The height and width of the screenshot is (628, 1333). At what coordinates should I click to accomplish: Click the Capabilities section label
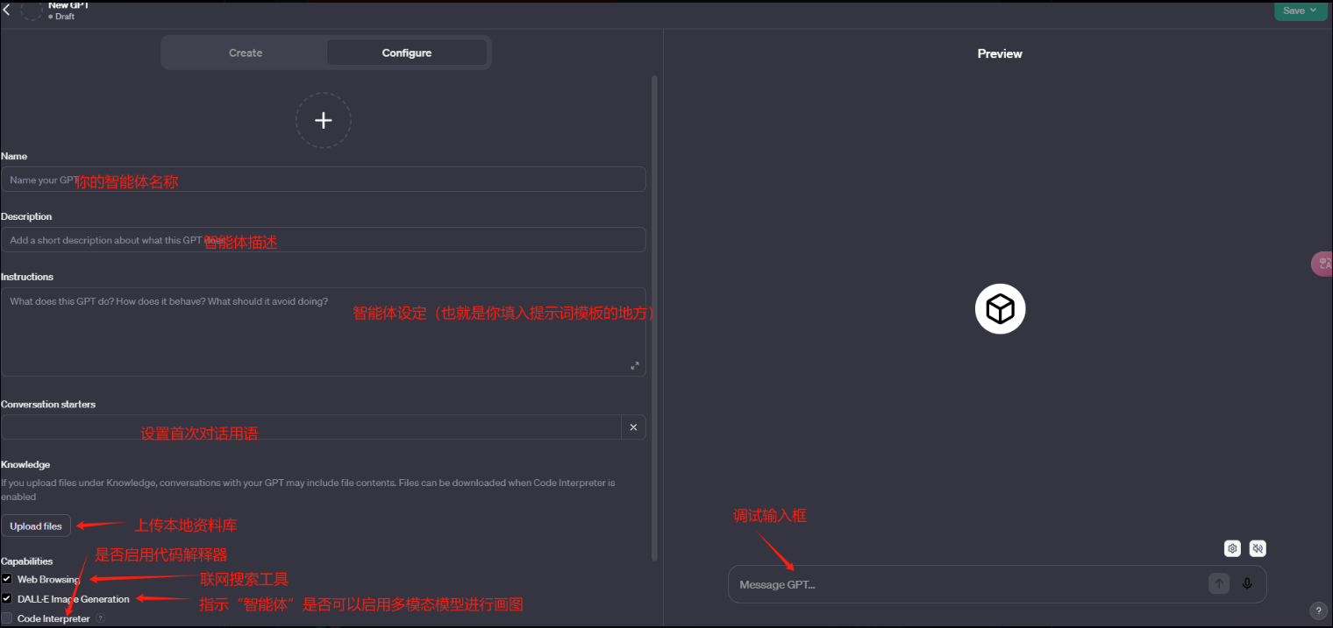(27, 561)
